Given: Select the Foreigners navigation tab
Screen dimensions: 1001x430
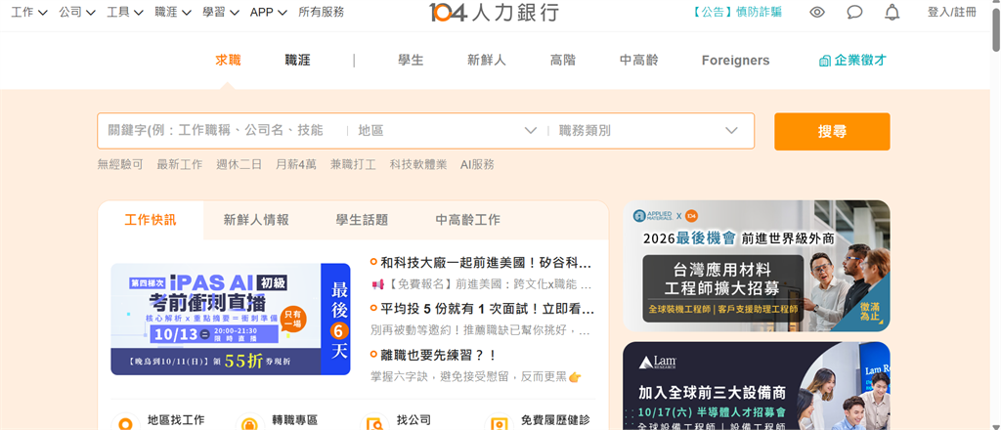Looking at the screenshot, I should (735, 60).
